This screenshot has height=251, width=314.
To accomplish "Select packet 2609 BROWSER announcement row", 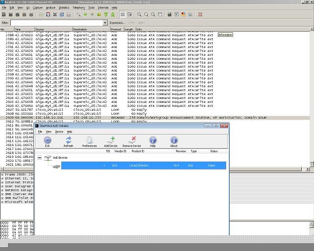I will [155, 118].
